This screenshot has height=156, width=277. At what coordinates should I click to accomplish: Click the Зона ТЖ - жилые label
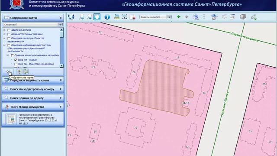(27, 60)
